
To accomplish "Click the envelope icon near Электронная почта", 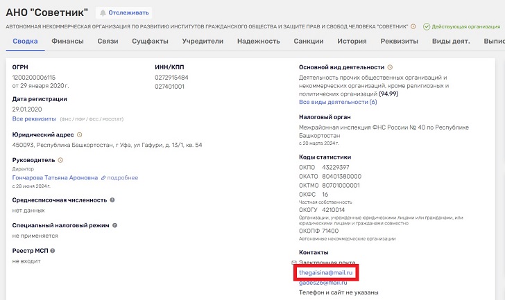I will pyautogui.click(x=294, y=263).
